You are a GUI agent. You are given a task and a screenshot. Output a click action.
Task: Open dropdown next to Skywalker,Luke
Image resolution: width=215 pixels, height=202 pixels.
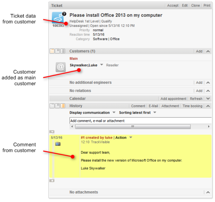tap(102, 65)
